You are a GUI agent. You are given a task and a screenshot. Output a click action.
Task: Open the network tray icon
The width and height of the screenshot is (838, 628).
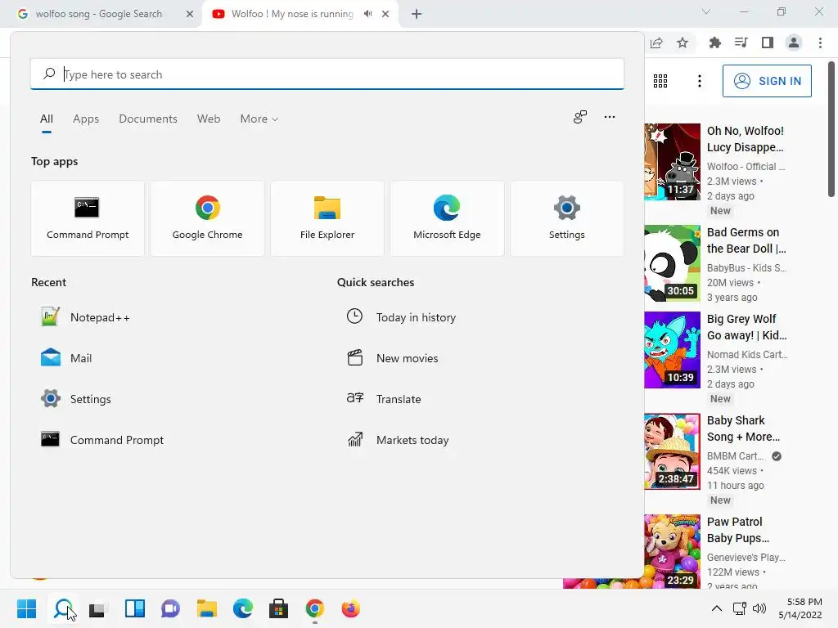[740, 608]
